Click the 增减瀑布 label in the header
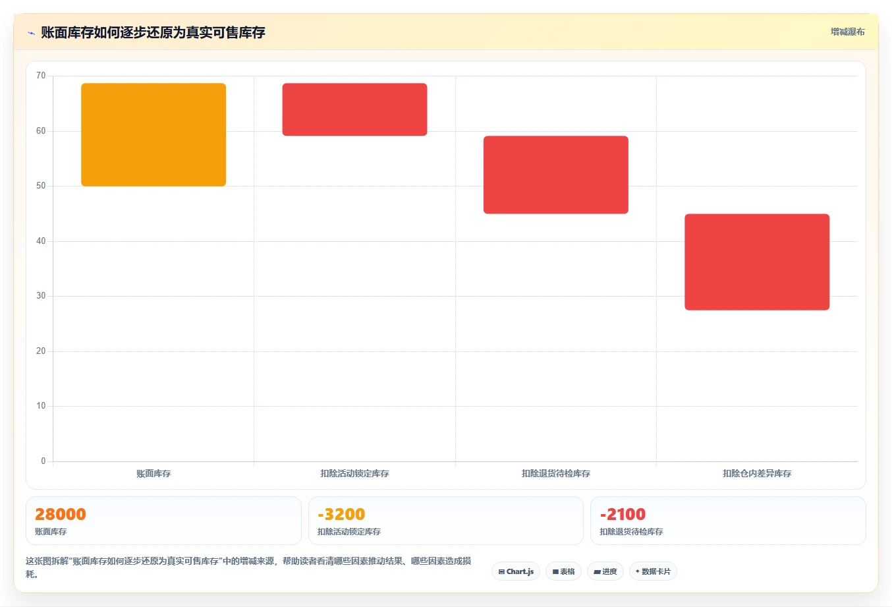892x607 pixels. click(847, 32)
